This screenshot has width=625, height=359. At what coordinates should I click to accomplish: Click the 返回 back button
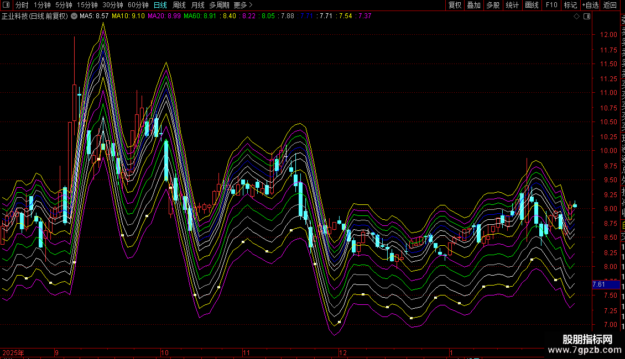[x=610, y=5]
